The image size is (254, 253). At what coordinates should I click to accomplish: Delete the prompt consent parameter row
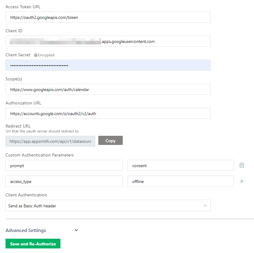pos(242,165)
